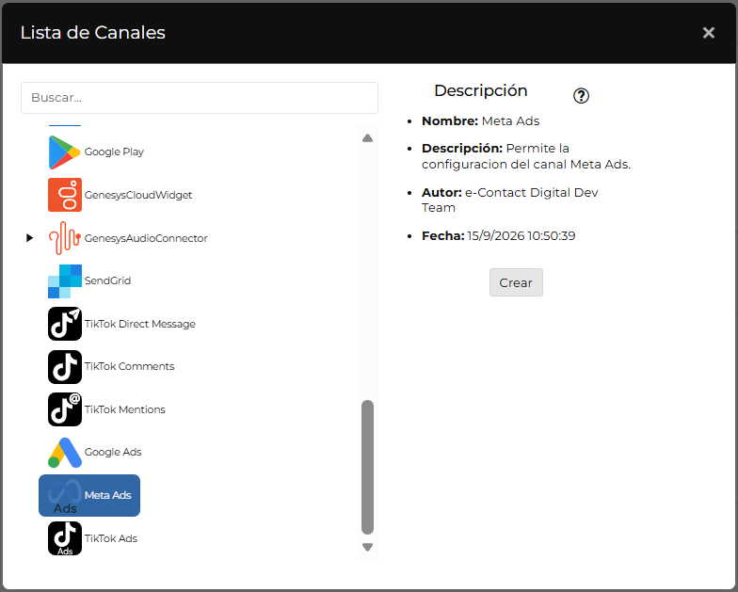
Task: Pick the TikTok Comments icon
Action: coord(65,367)
